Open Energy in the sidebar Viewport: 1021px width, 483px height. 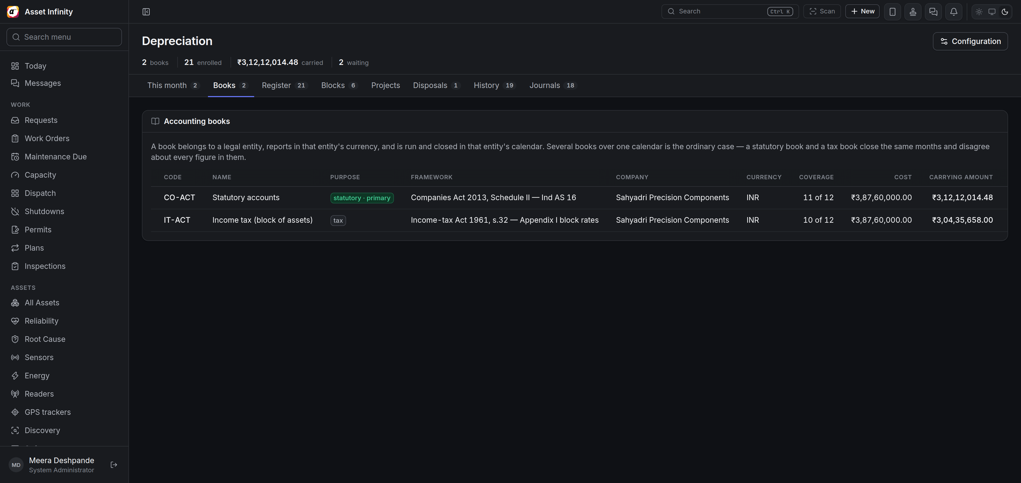point(64,376)
